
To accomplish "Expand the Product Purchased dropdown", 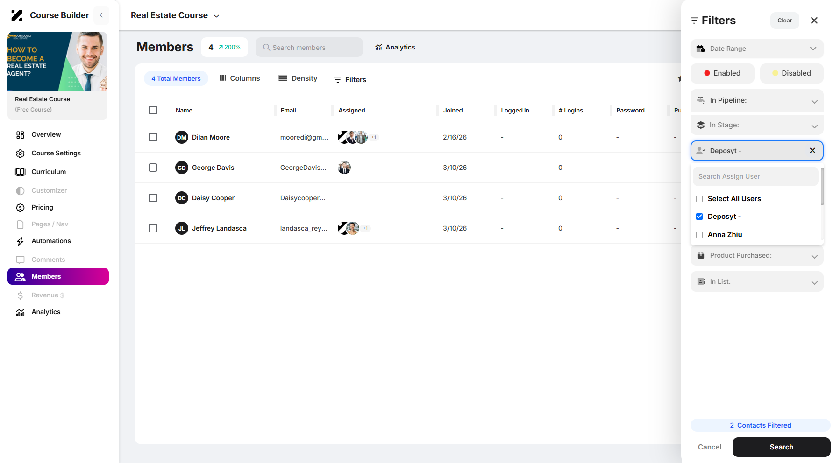I will coord(757,256).
